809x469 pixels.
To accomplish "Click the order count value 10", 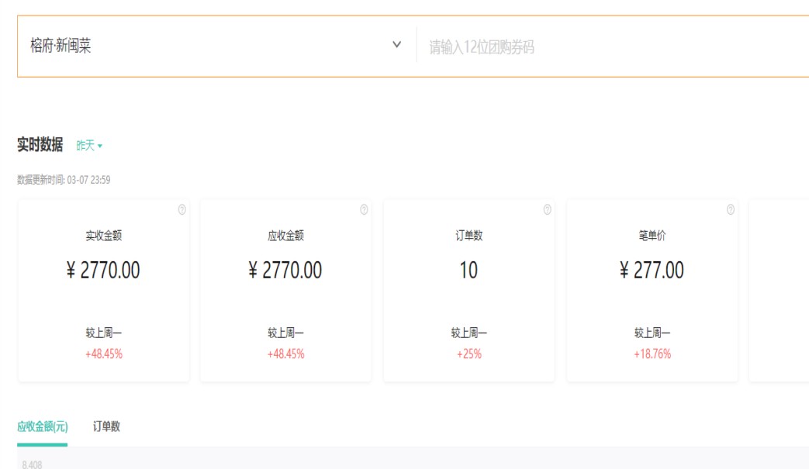I will (x=468, y=271).
